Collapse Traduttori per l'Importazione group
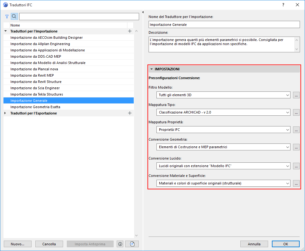The width and height of the screenshot is (305, 251). pyautogui.click(x=5, y=31)
